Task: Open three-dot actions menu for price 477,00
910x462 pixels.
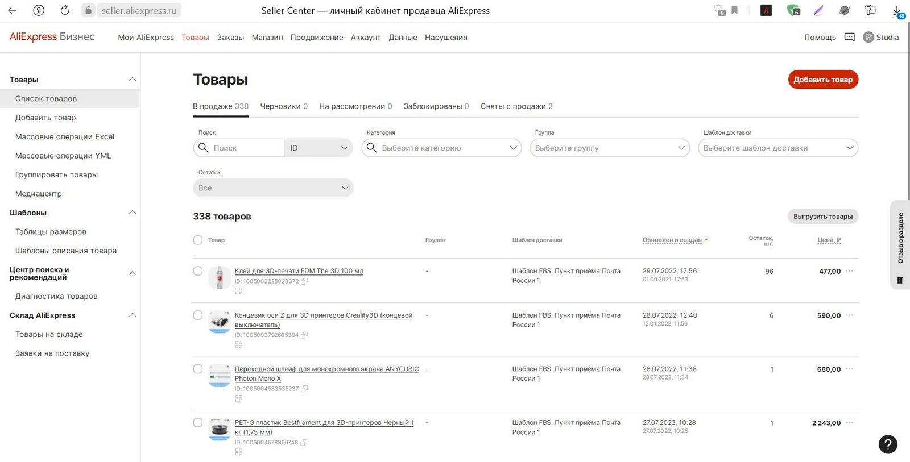Action: (x=850, y=271)
